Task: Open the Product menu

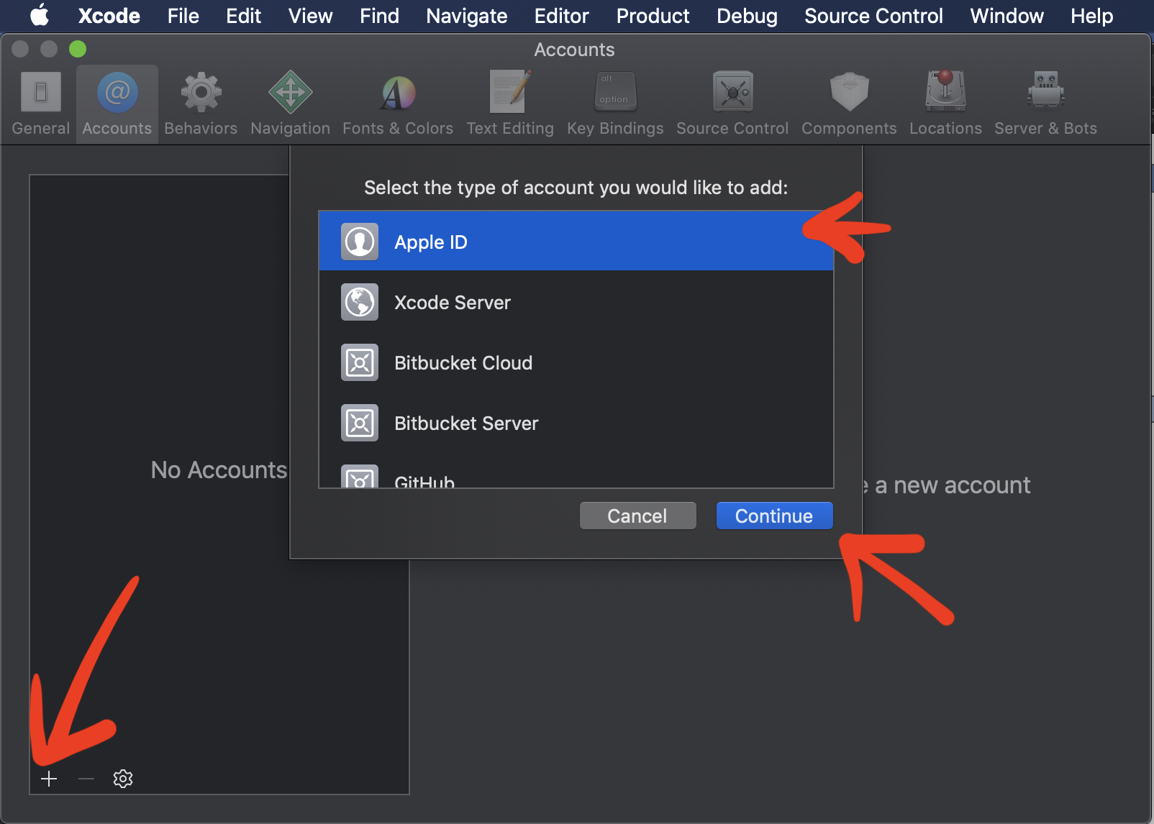Action: coord(653,16)
